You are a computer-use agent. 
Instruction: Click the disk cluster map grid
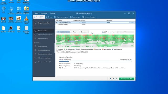pyautogui.click(x=95, y=41)
